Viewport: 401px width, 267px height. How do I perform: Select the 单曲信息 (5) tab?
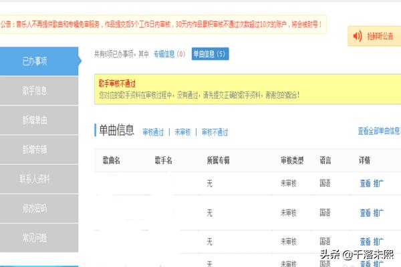[x=210, y=53]
